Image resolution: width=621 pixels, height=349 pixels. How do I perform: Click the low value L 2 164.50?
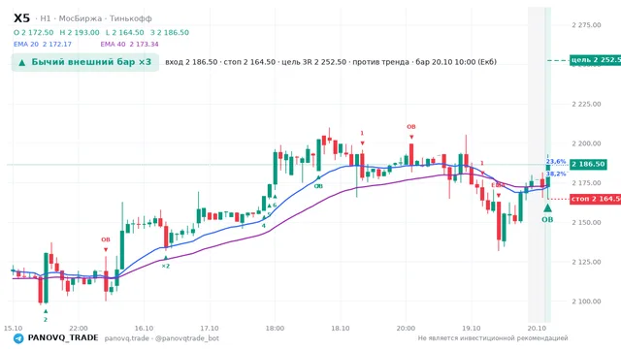pyautogui.click(x=125, y=32)
